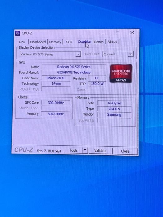Select the Memory tab
The image size is (163, 217).
pos(55,42)
